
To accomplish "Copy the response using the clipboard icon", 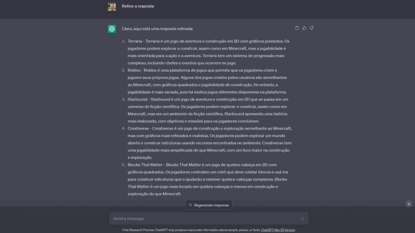I will 297,28.
